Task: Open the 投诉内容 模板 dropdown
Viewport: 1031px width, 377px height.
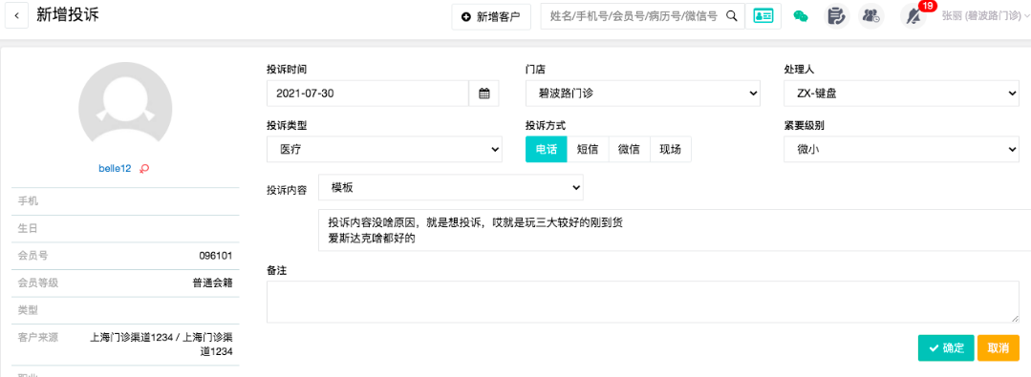Action: [450, 187]
